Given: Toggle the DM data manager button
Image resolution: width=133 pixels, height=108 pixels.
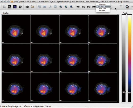Looking at the screenshot, I should 89,7.
